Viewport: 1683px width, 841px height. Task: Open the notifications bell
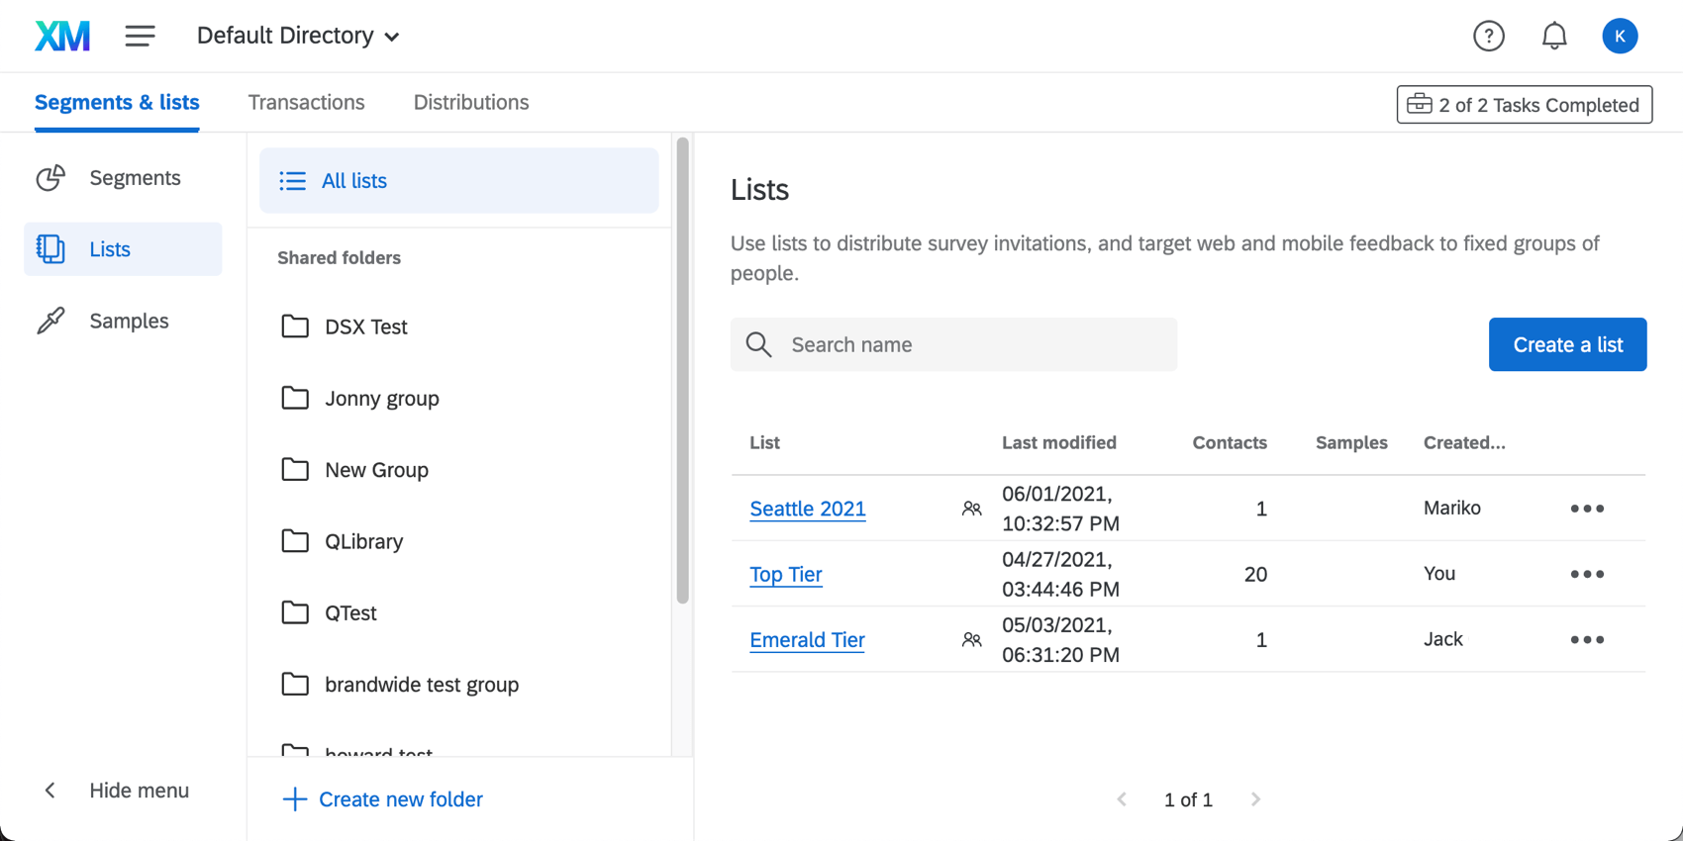pyautogui.click(x=1554, y=37)
